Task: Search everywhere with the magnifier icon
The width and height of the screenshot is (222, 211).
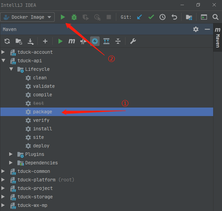Action: (x=215, y=17)
